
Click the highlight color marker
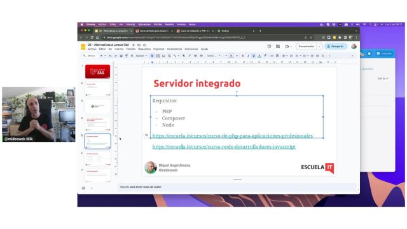pos(265,56)
